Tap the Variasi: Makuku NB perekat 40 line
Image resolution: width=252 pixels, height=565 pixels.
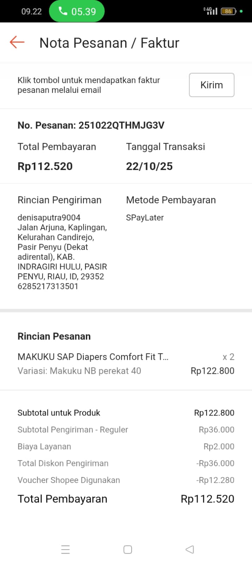(x=79, y=371)
